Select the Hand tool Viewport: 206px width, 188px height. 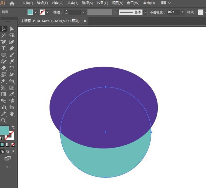coord(12,114)
